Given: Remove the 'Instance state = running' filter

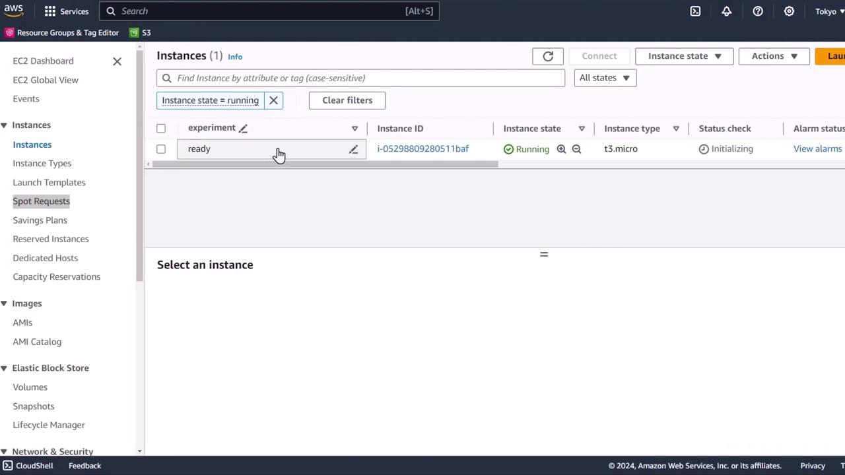Looking at the screenshot, I should (x=273, y=100).
